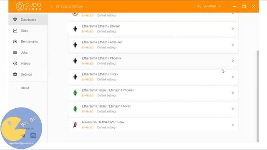Select the Ethereum Classic / Etchash / Phoenix title

pyautogui.click(x=108, y=90)
